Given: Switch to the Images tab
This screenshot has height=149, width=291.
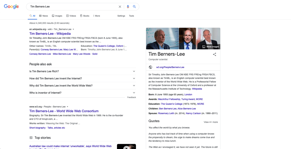Looking at the screenshot, I should pyautogui.click(x=57, y=16).
